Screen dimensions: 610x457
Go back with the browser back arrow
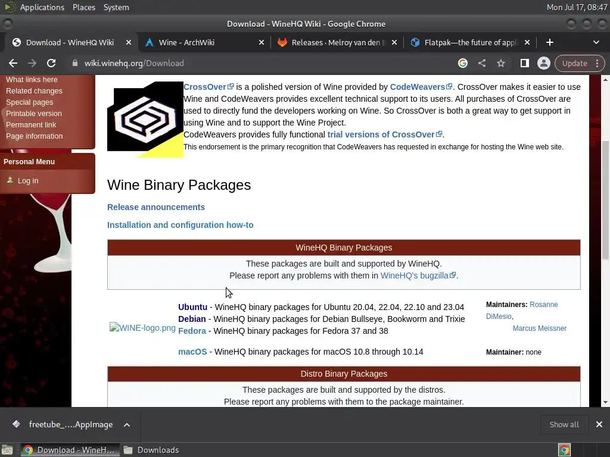13,63
